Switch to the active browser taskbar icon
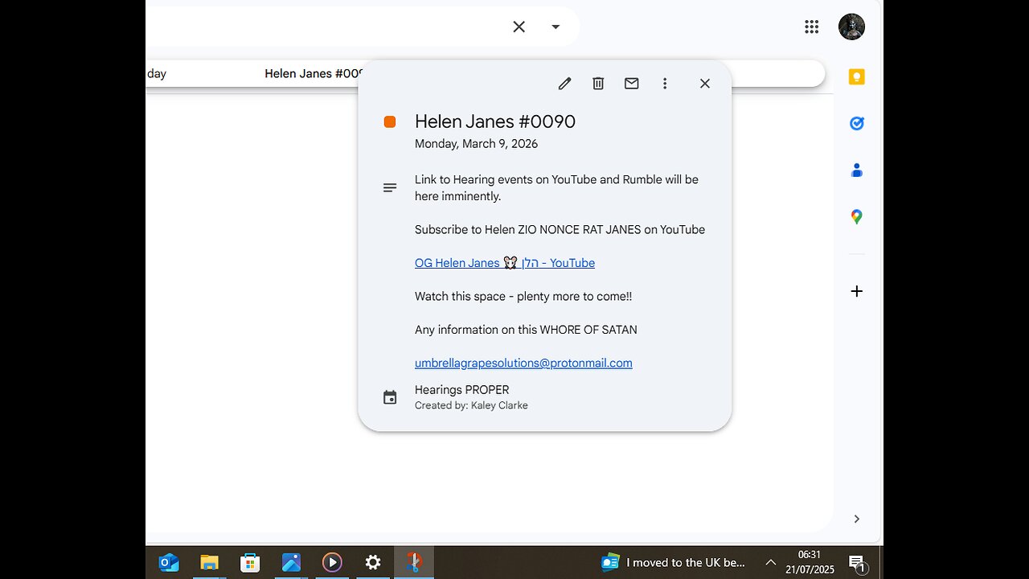The height and width of the screenshot is (579, 1029). coord(414,562)
